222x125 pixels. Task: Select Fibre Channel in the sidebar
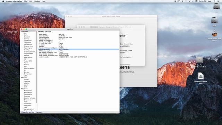click(28, 48)
